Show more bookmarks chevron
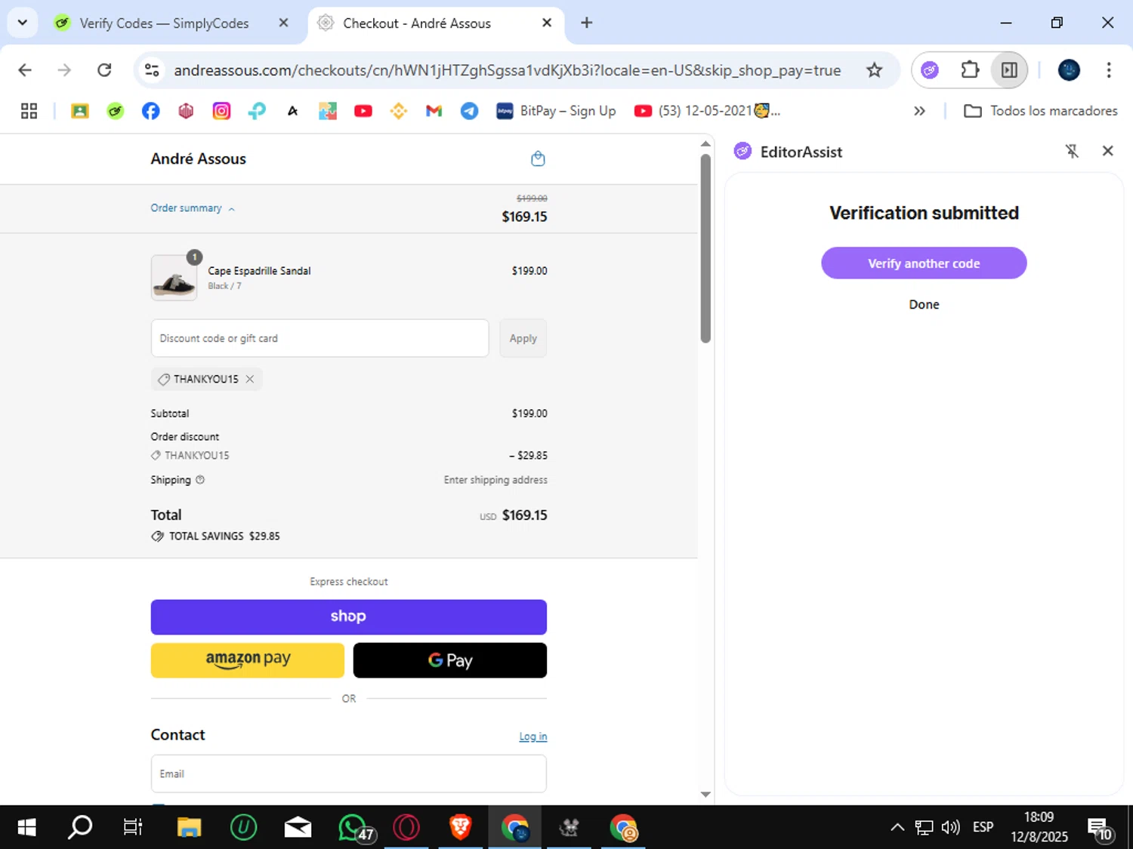 click(919, 111)
